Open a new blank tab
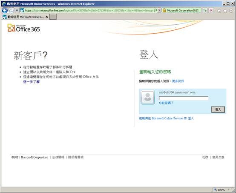236x193 pixels. [x=53, y=17]
